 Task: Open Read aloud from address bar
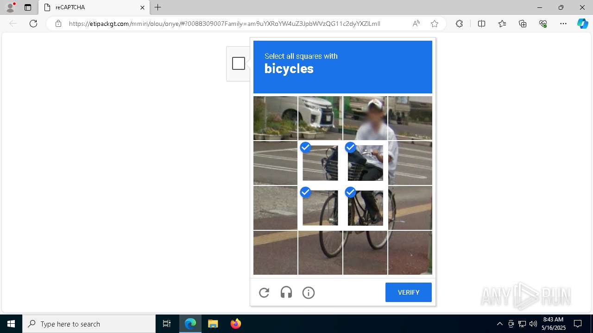[x=416, y=24]
